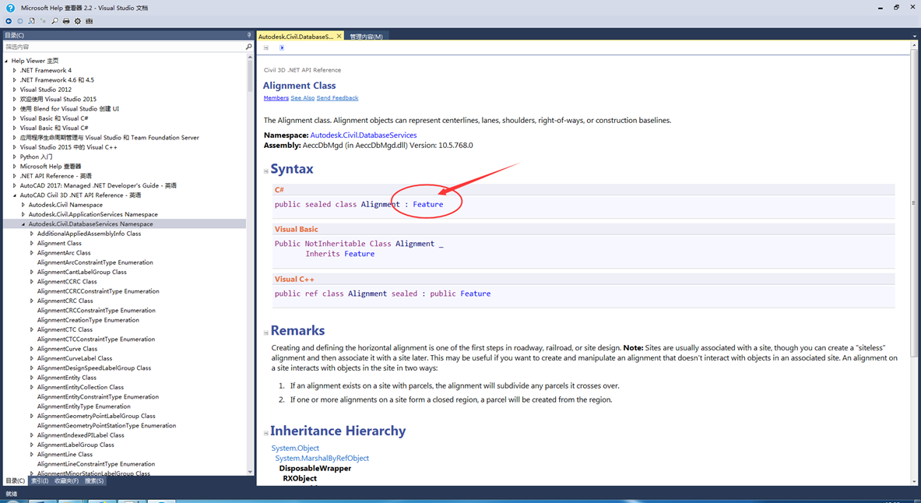Click the pin icon on 目录 panel
Image resolution: width=921 pixels, height=503 pixels.
click(249, 35)
